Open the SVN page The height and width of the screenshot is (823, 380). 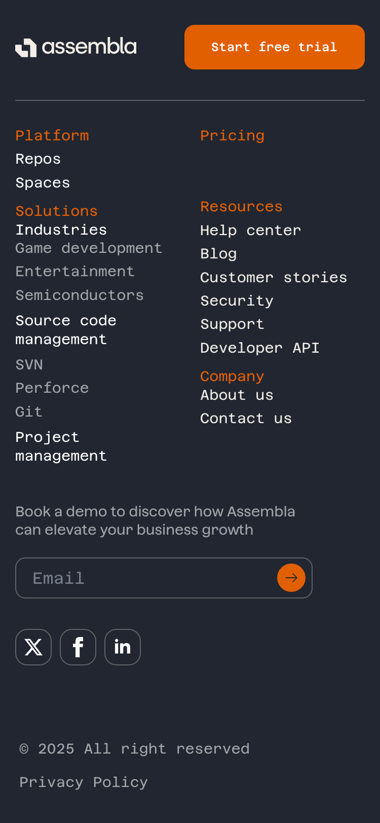[29, 364]
